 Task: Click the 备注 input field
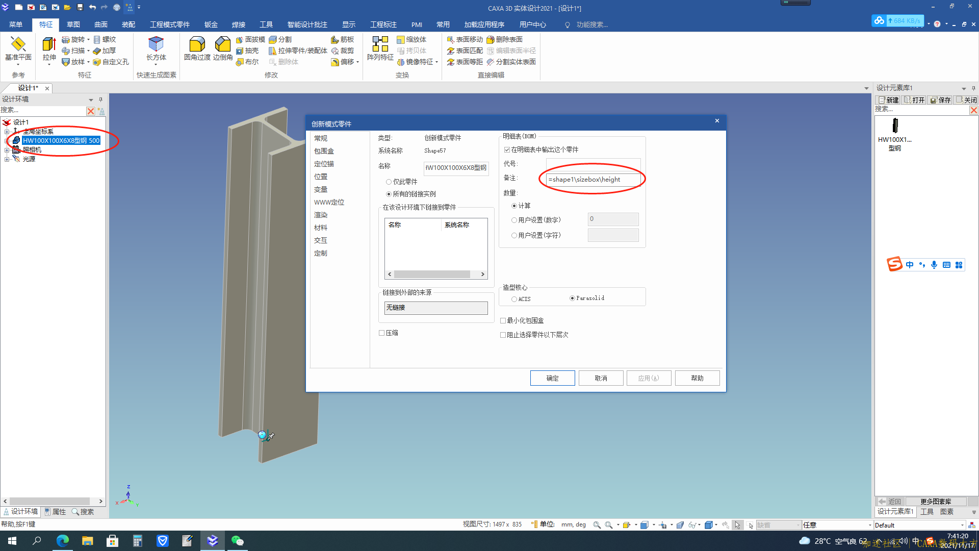coord(594,180)
